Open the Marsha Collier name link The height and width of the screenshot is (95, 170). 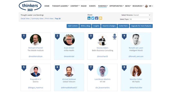tap(136, 79)
